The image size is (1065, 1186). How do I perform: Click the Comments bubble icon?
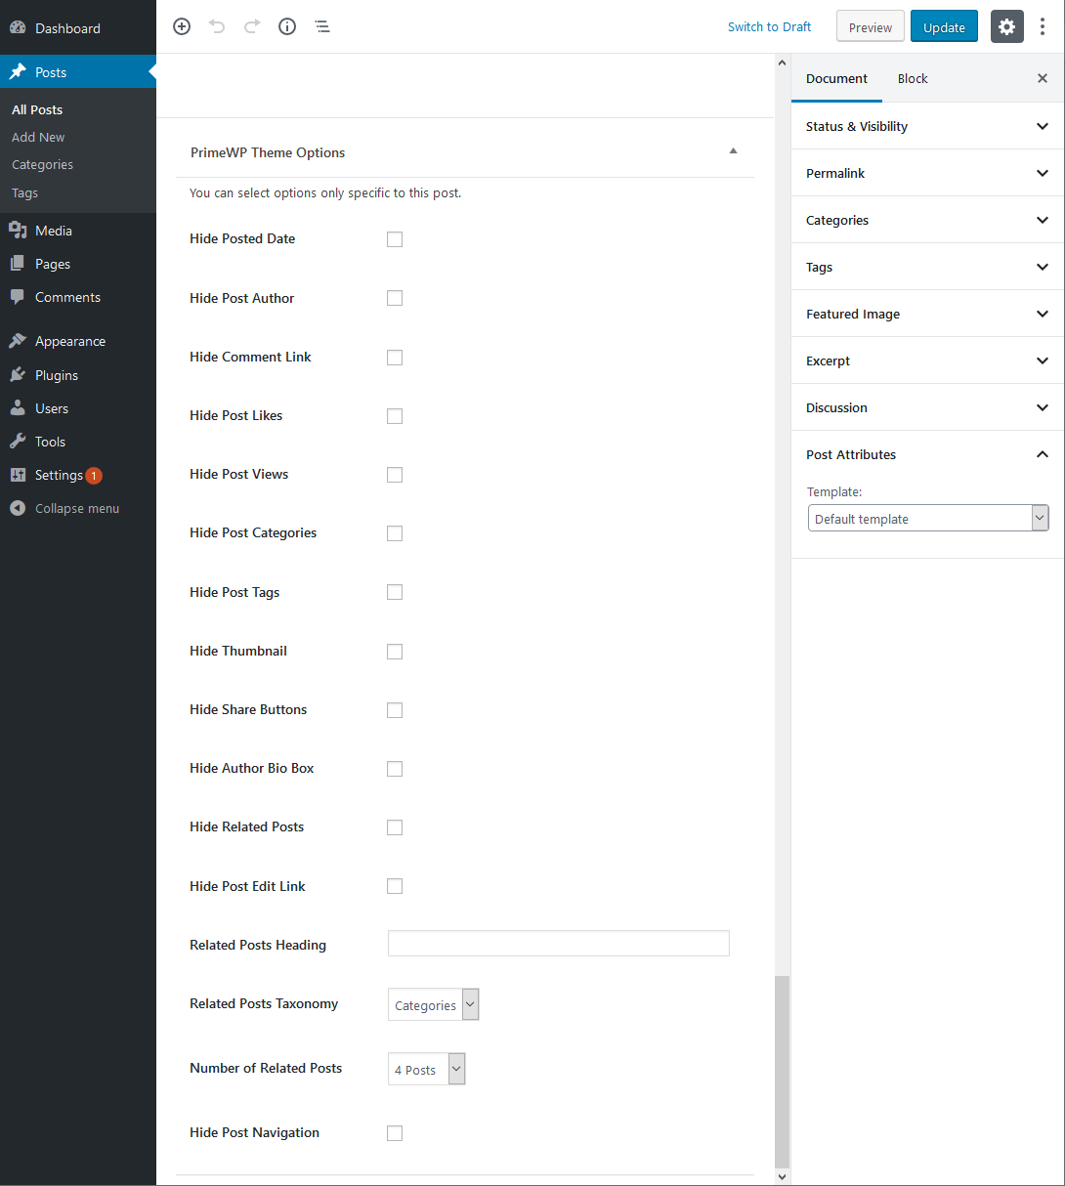pos(18,297)
